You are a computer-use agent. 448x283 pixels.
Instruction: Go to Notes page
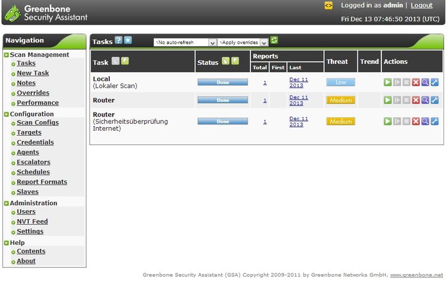tap(26, 83)
